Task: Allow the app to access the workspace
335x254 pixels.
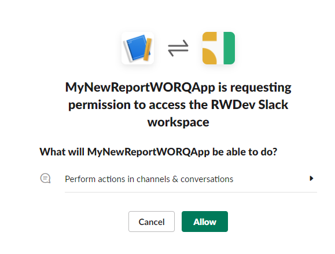Action: (x=205, y=222)
